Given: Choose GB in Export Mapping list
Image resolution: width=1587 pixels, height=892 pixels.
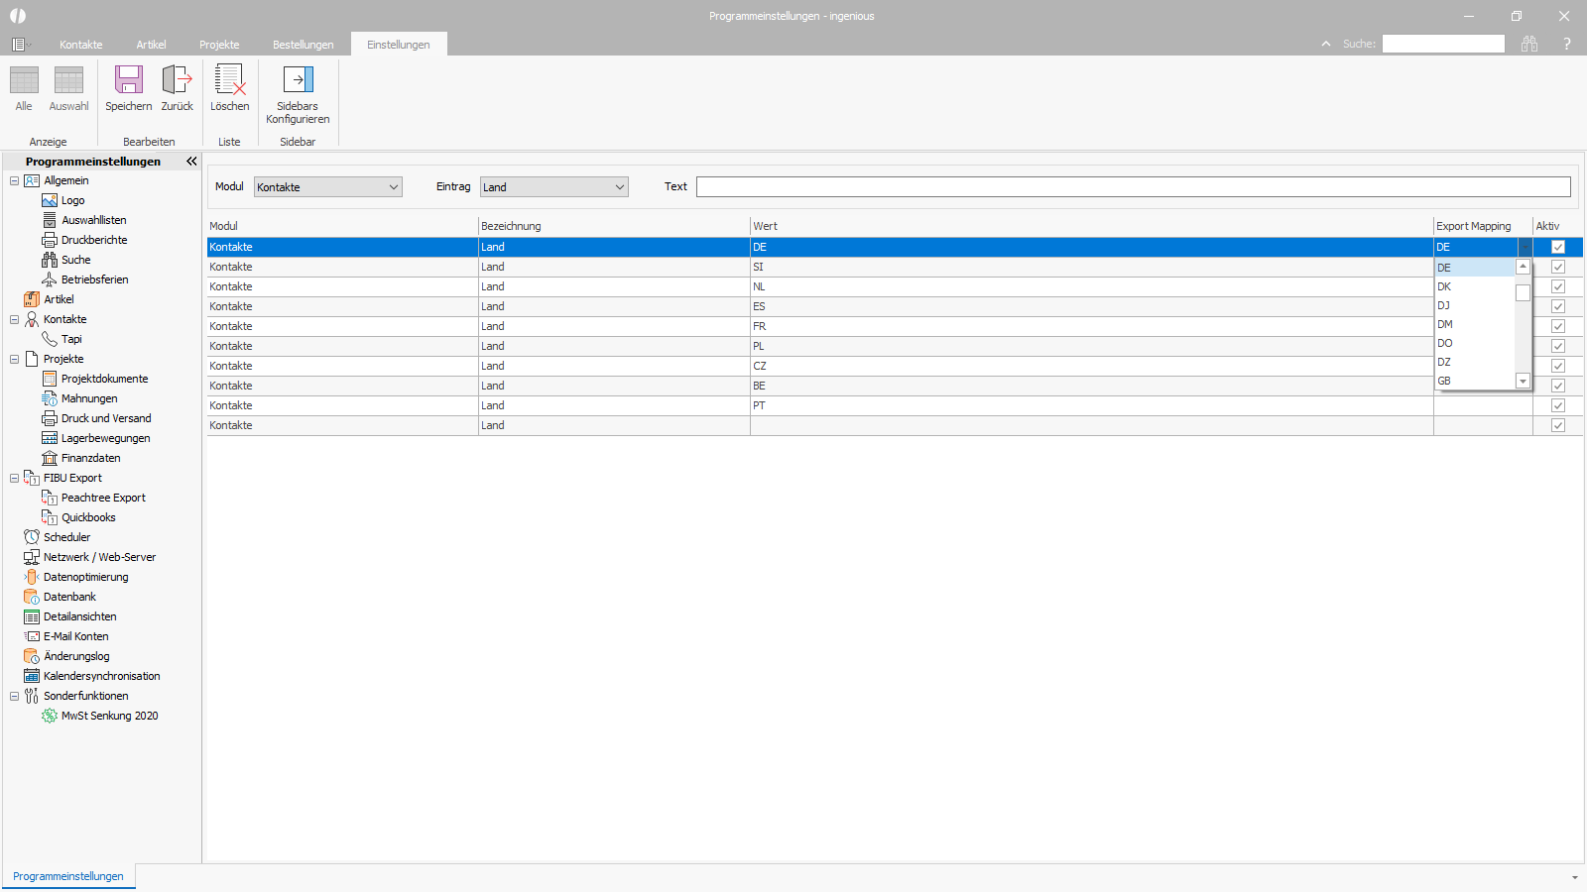Looking at the screenshot, I should coord(1474,381).
